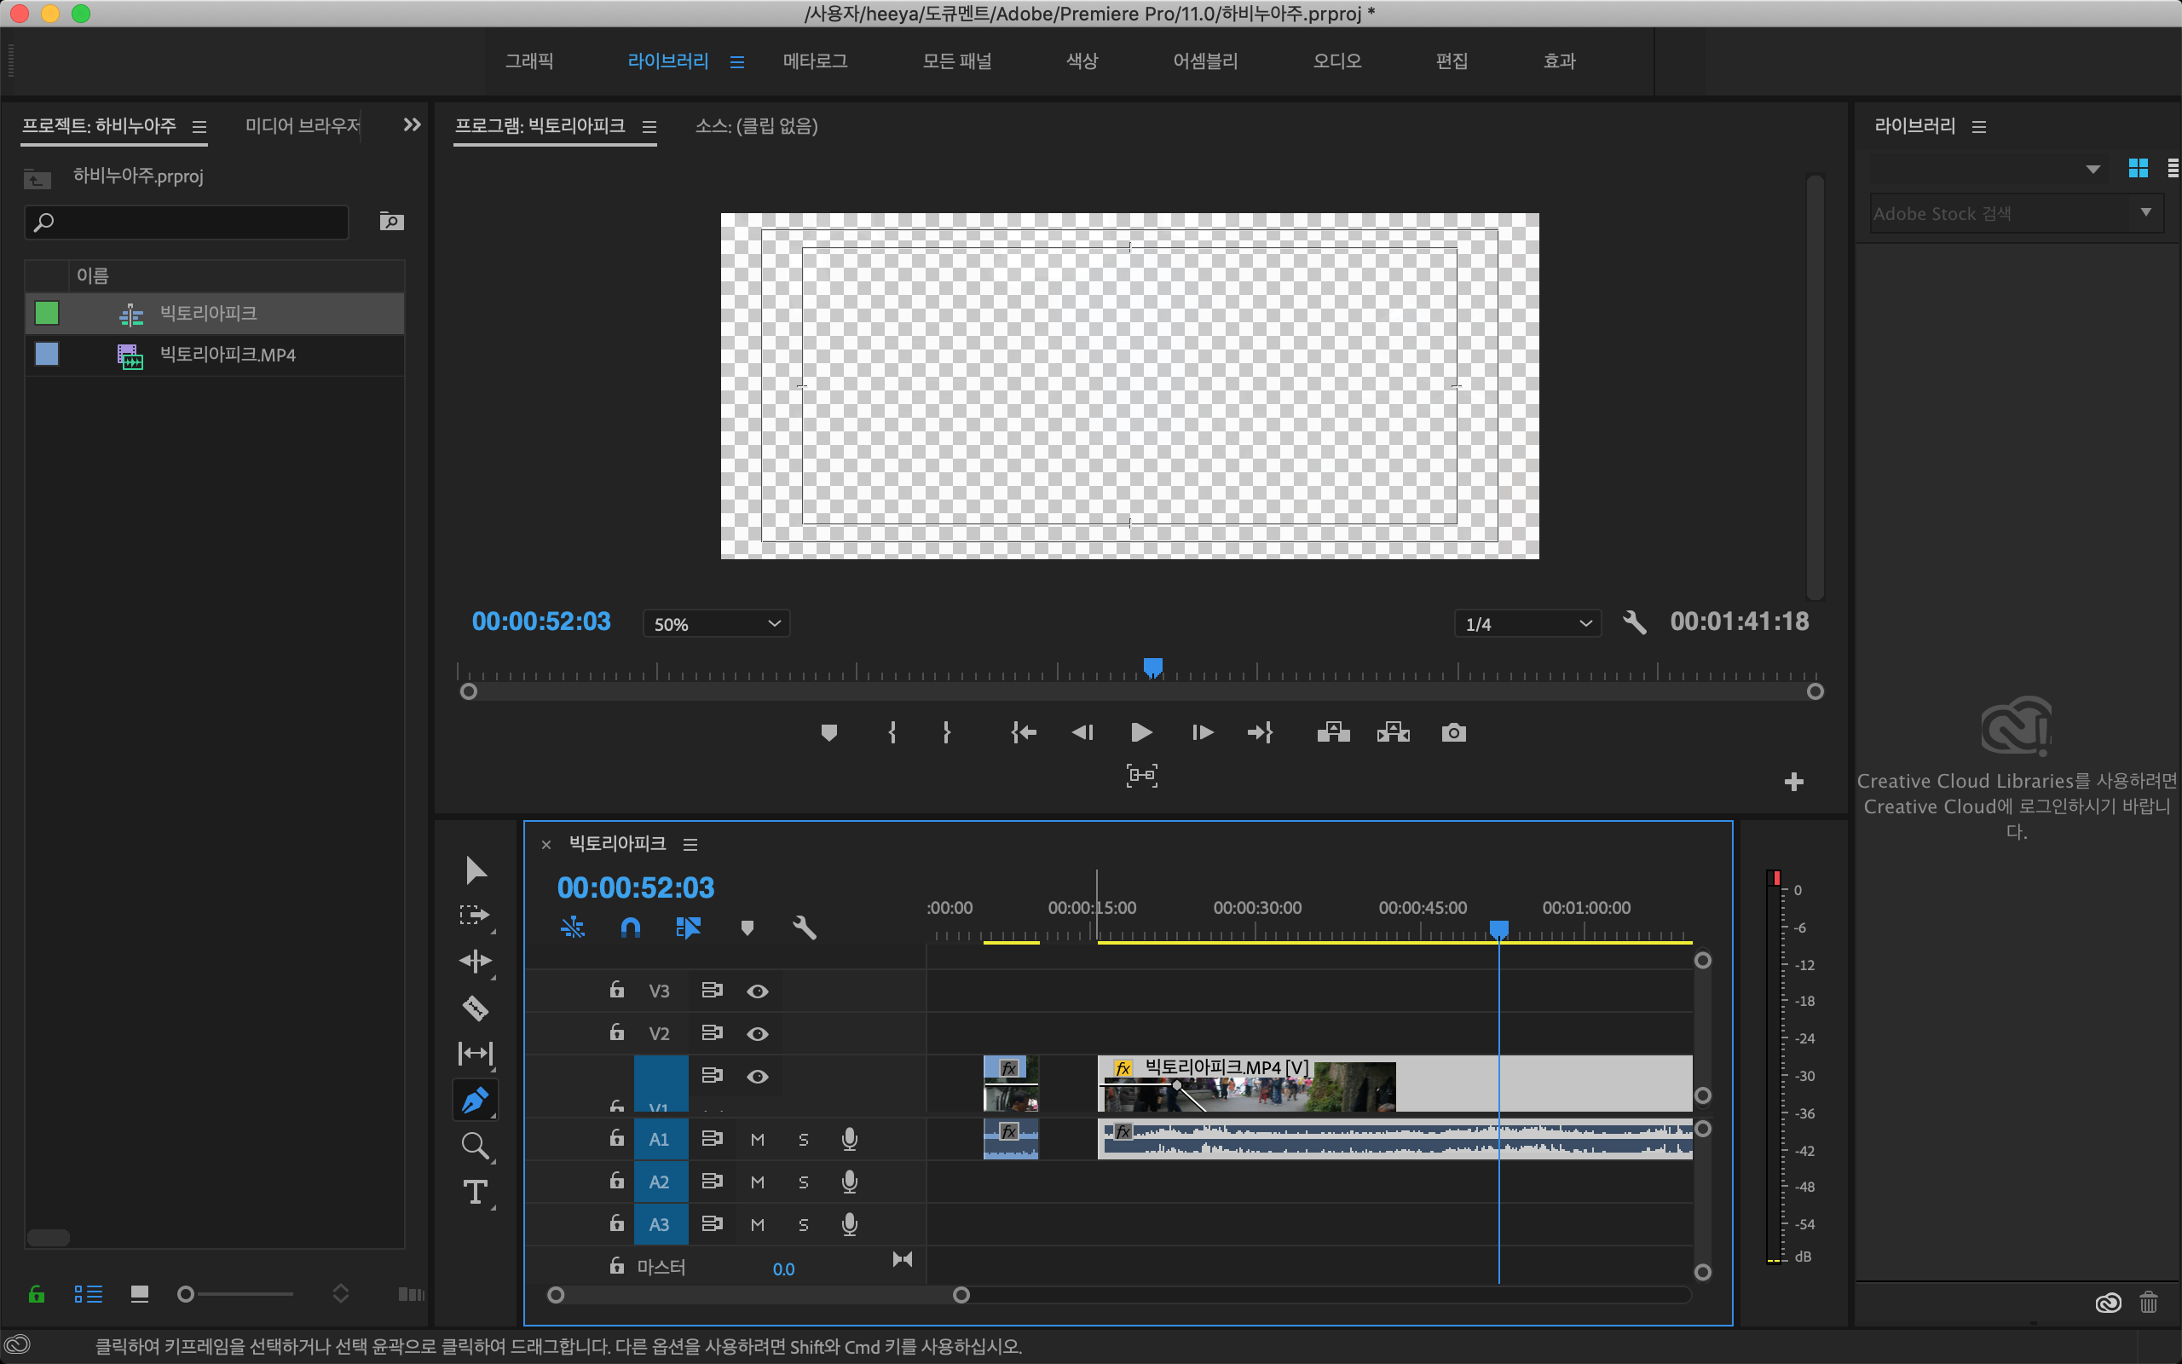This screenshot has width=2182, height=1364.
Task: Play the program monitor
Action: [x=1141, y=732]
